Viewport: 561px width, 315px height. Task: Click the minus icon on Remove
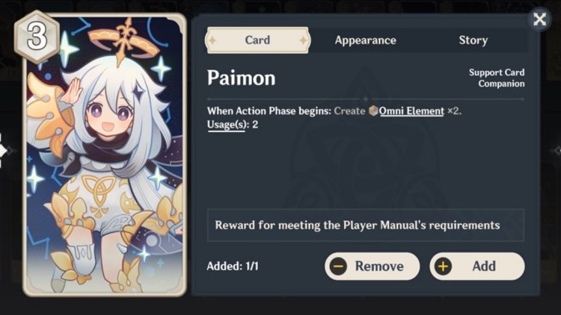tap(338, 266)
